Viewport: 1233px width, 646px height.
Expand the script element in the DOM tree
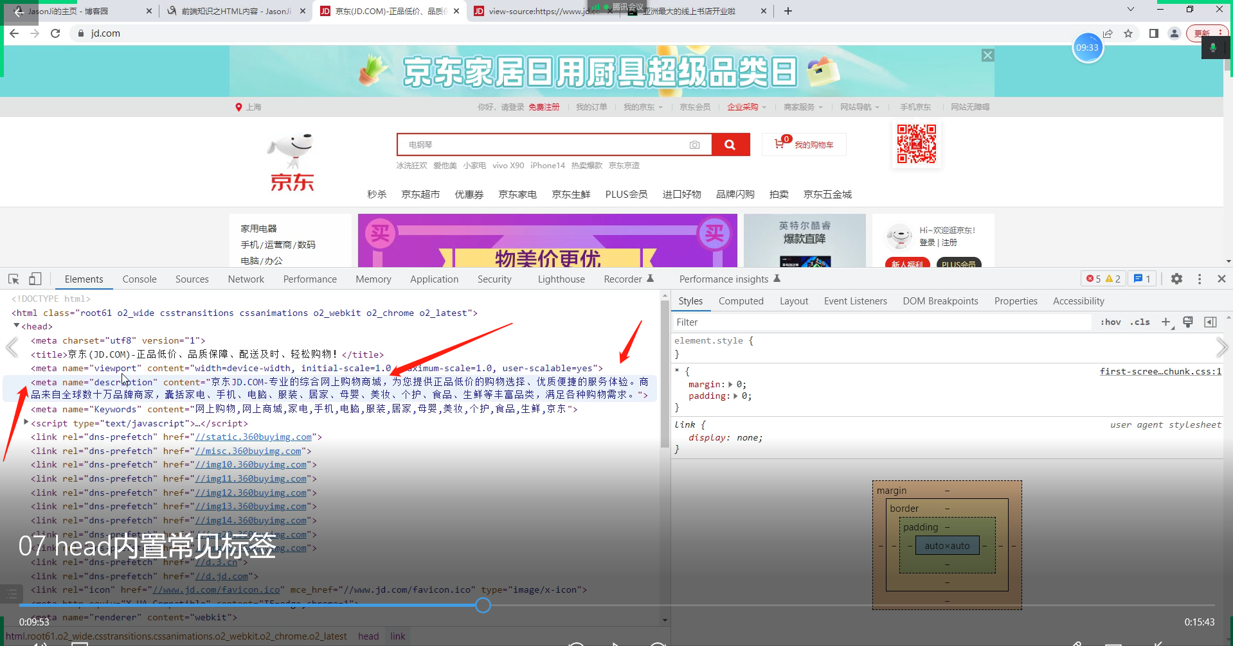[x=26, y=423]
